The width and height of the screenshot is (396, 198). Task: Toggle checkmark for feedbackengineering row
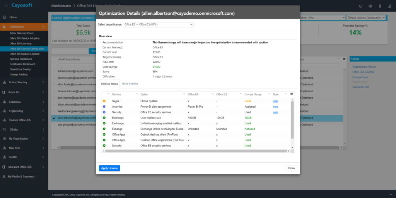[54, 111]
